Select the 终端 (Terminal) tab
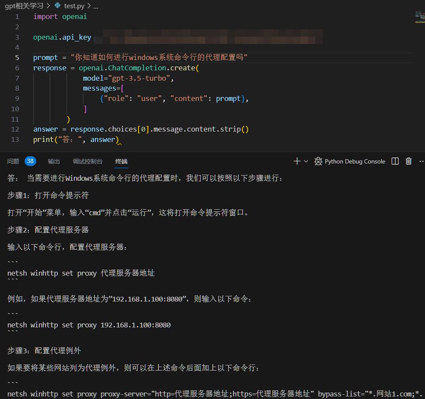This screenshot has width=425, height=399. pyautogui.click(x=121, y=161)
